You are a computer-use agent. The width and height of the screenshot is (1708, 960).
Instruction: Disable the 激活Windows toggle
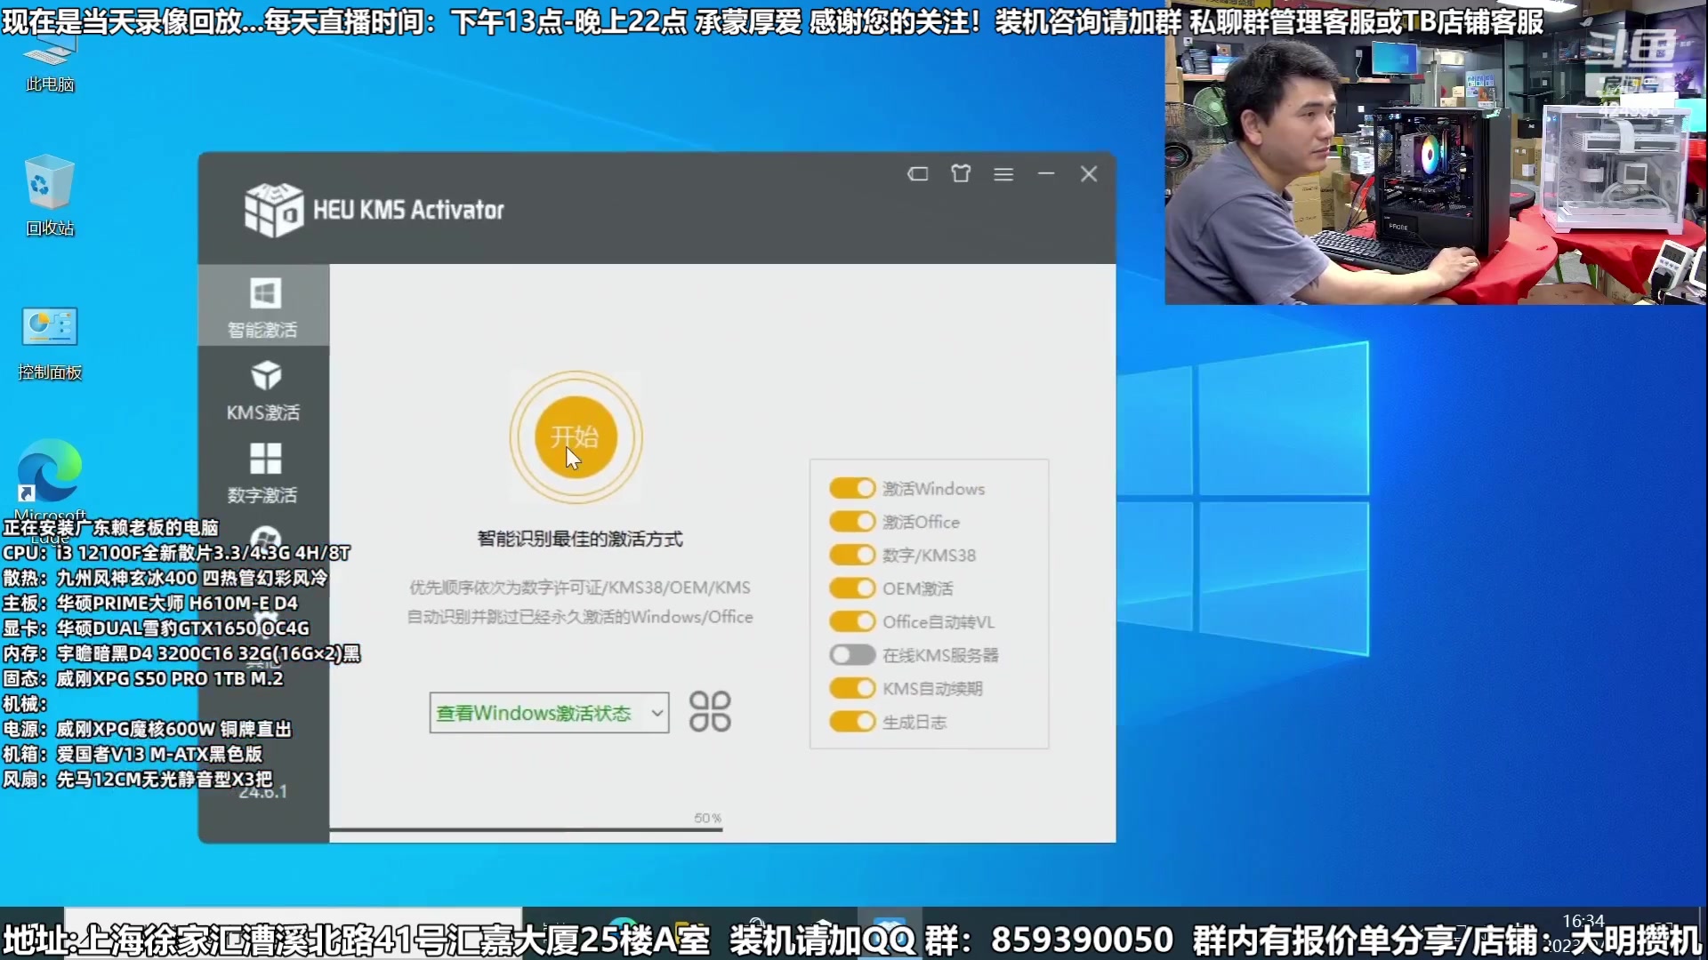(x=852, y=488)
